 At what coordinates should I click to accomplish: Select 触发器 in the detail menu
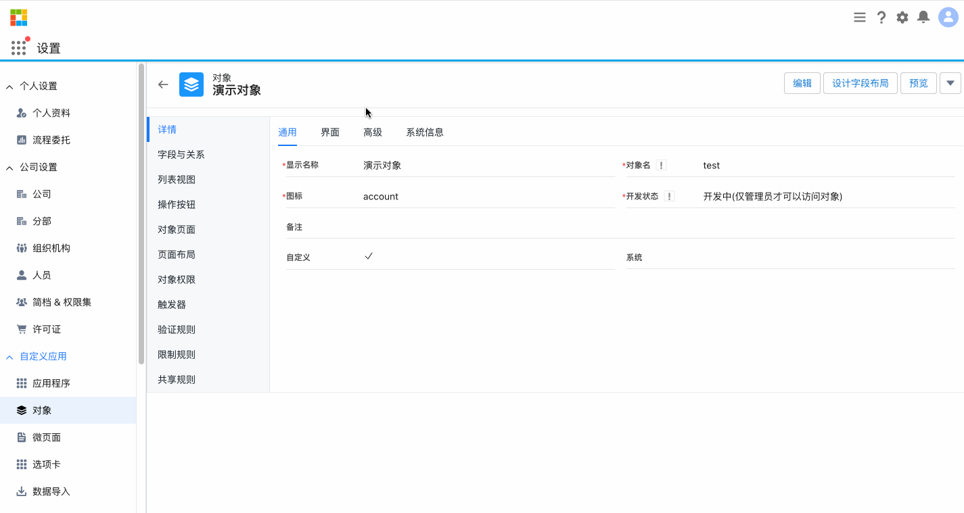(170, 304)
